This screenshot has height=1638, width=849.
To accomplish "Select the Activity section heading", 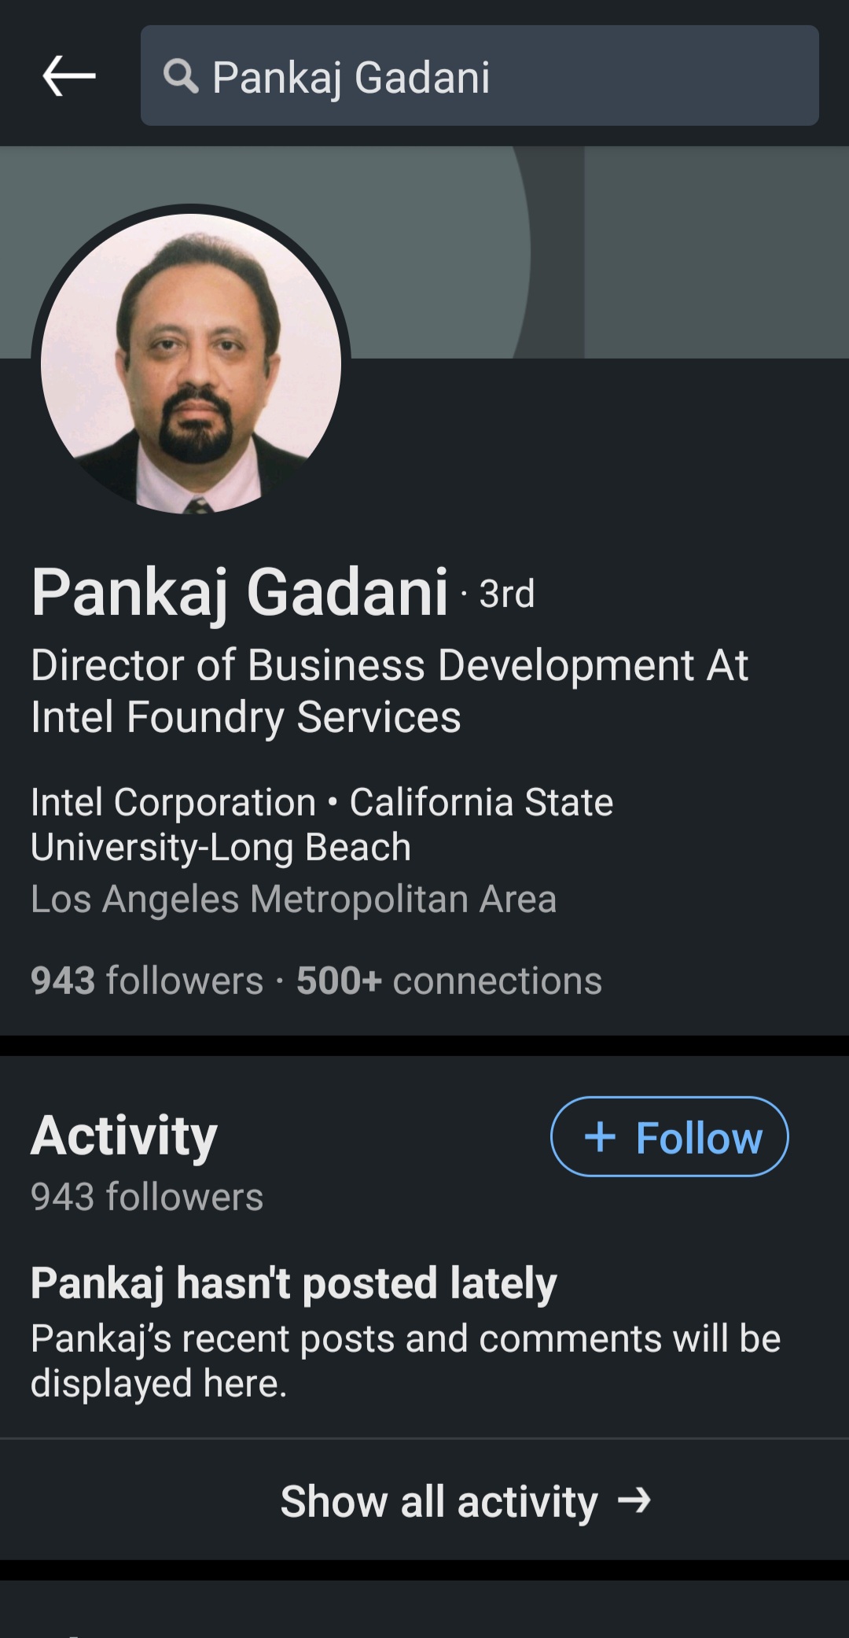I will click(124, 1136).
